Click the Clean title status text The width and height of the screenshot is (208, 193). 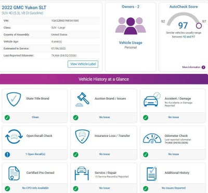pyautogui.click(x=35, y=117)
